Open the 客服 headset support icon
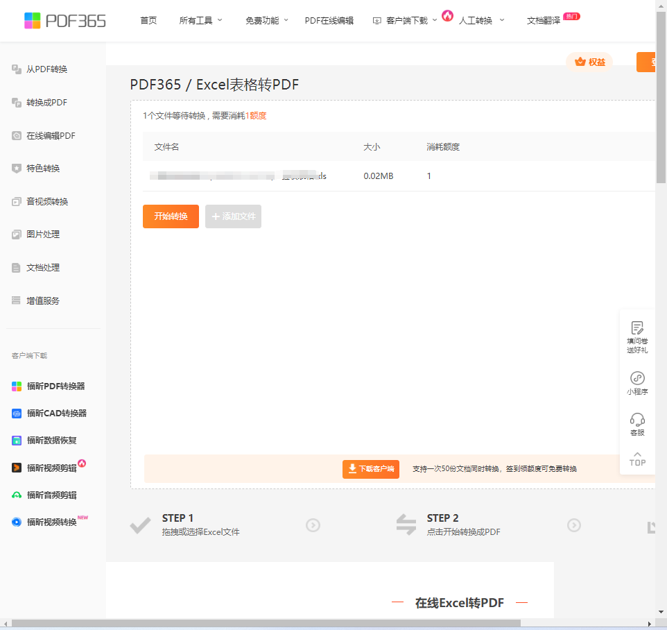Viewport: 667px width, 630px height. 637,420
